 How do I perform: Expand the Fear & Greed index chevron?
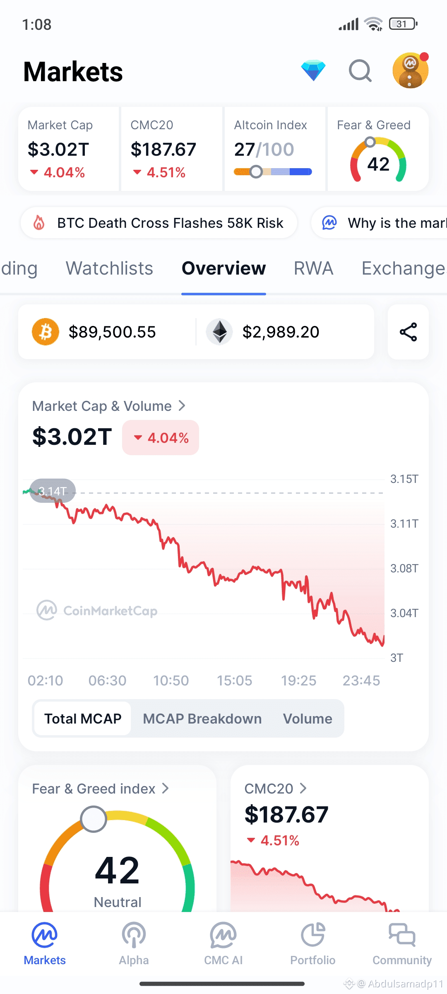(166, 788)
